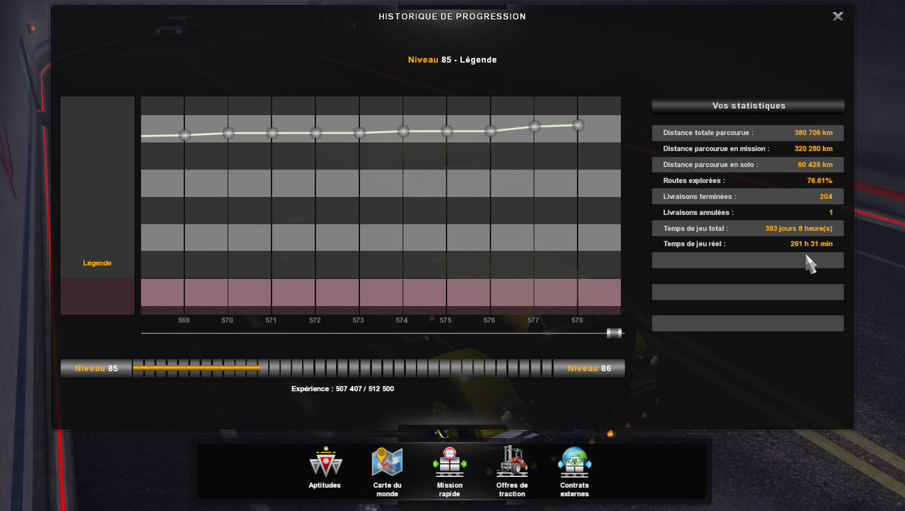Screen dimensions: 905x511
Task: Select the graph point for day 574
Action: 403,131
